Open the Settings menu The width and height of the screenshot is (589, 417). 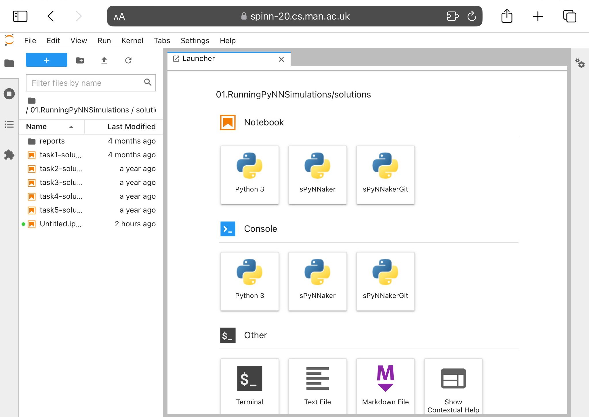(195, 41)
